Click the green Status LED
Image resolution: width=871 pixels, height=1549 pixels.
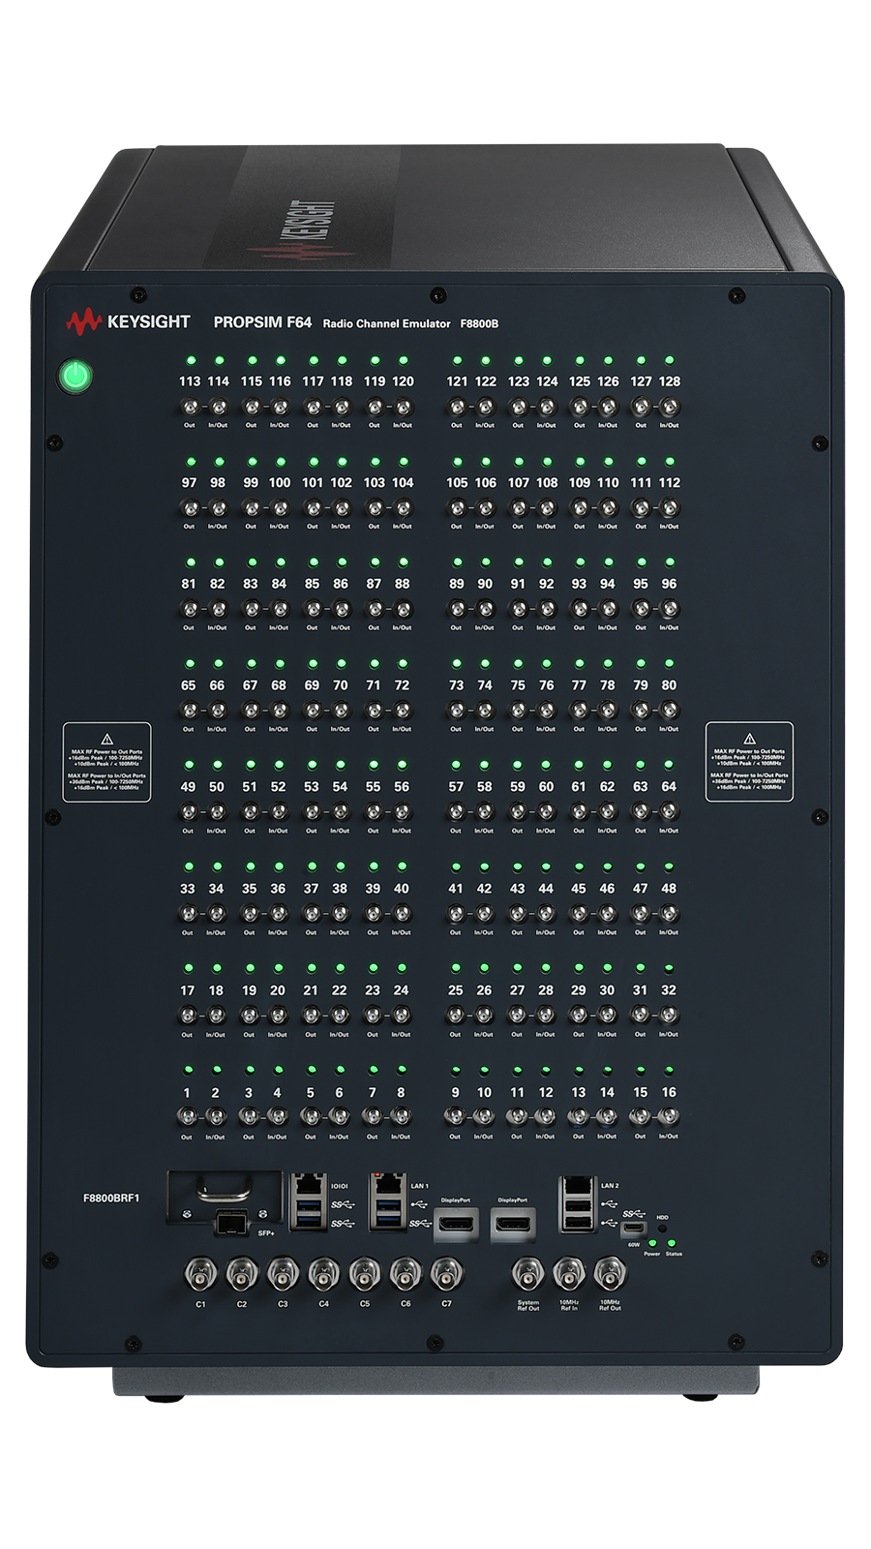(x=672, y=1242)
